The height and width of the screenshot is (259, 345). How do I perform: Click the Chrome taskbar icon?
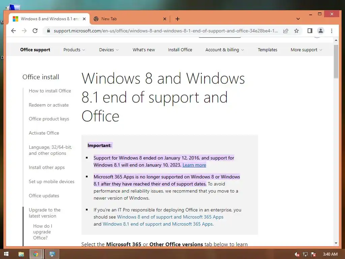coord(36,254)
